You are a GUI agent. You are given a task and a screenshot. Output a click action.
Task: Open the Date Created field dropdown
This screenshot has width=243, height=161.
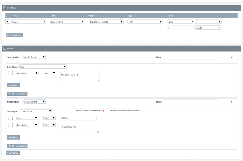tap(67, 21)
